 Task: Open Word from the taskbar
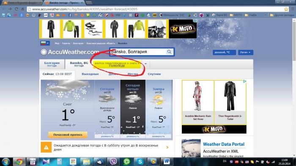(167, 162)
